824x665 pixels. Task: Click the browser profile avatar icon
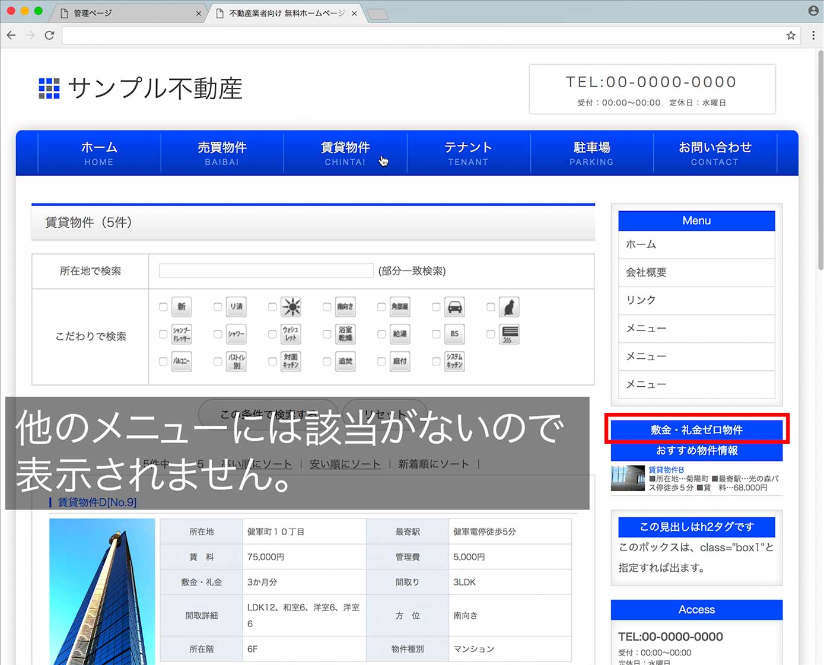click(x=813, y=11)
